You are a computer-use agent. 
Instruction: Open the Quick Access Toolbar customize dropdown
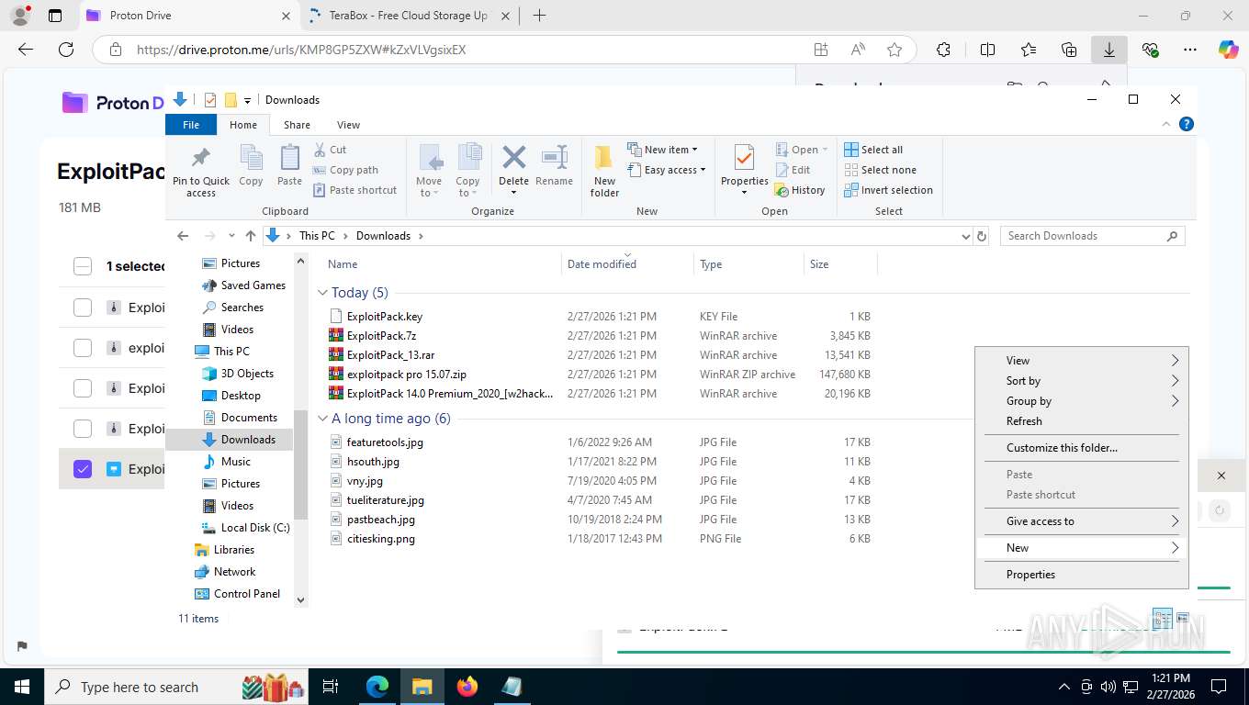click(x=247, y=100)
